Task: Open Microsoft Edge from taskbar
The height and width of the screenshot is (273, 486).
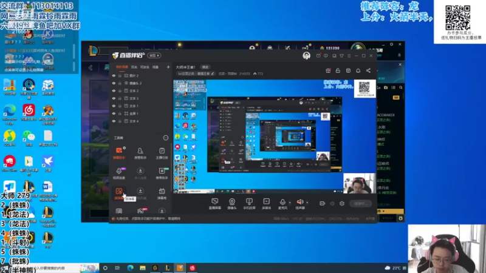Action: (x=130, y=268)
